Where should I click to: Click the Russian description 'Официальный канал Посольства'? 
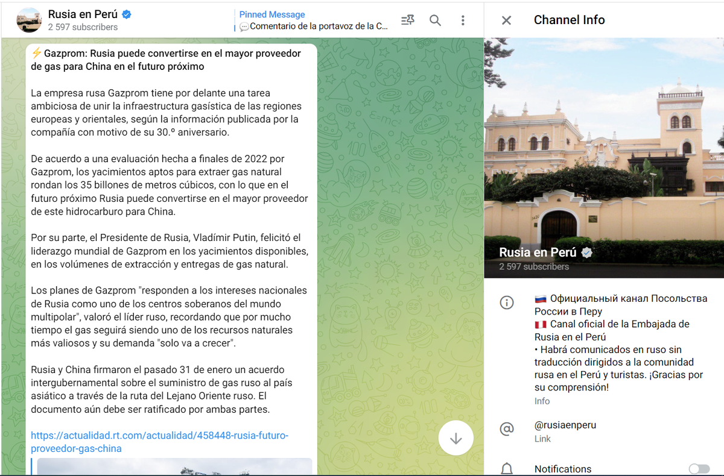(x=621, y=305)
